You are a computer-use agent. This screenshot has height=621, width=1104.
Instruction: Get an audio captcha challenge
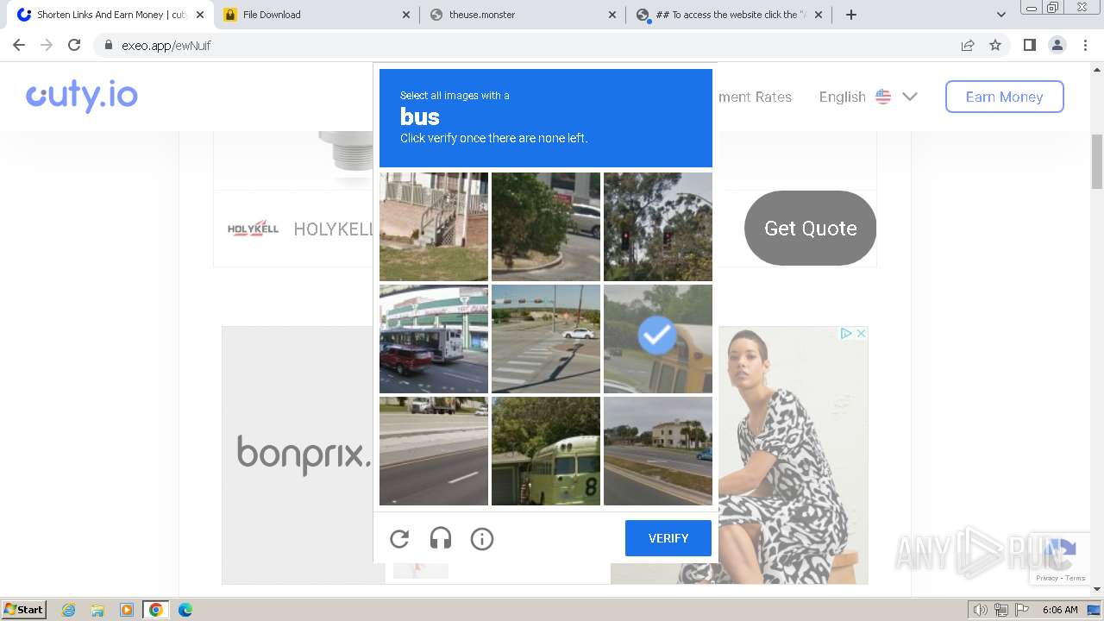(x=441, y=539)
